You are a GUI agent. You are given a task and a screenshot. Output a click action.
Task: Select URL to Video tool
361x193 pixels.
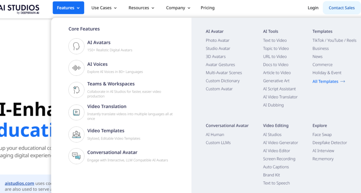tap(275, 56)
